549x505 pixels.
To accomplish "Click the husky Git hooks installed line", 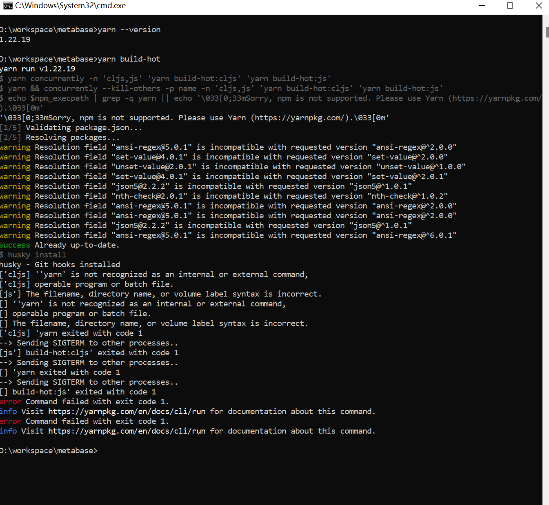I will (60, 264).
